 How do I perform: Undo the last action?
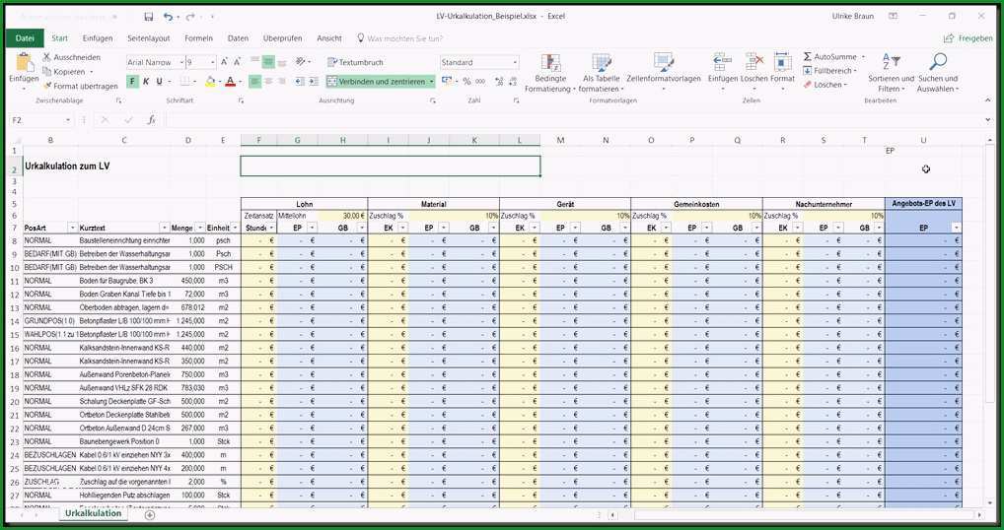tap(168, 17)
